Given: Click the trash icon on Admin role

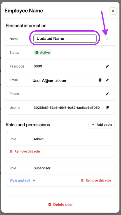Looking at the screenshot, I should point(11,152).
